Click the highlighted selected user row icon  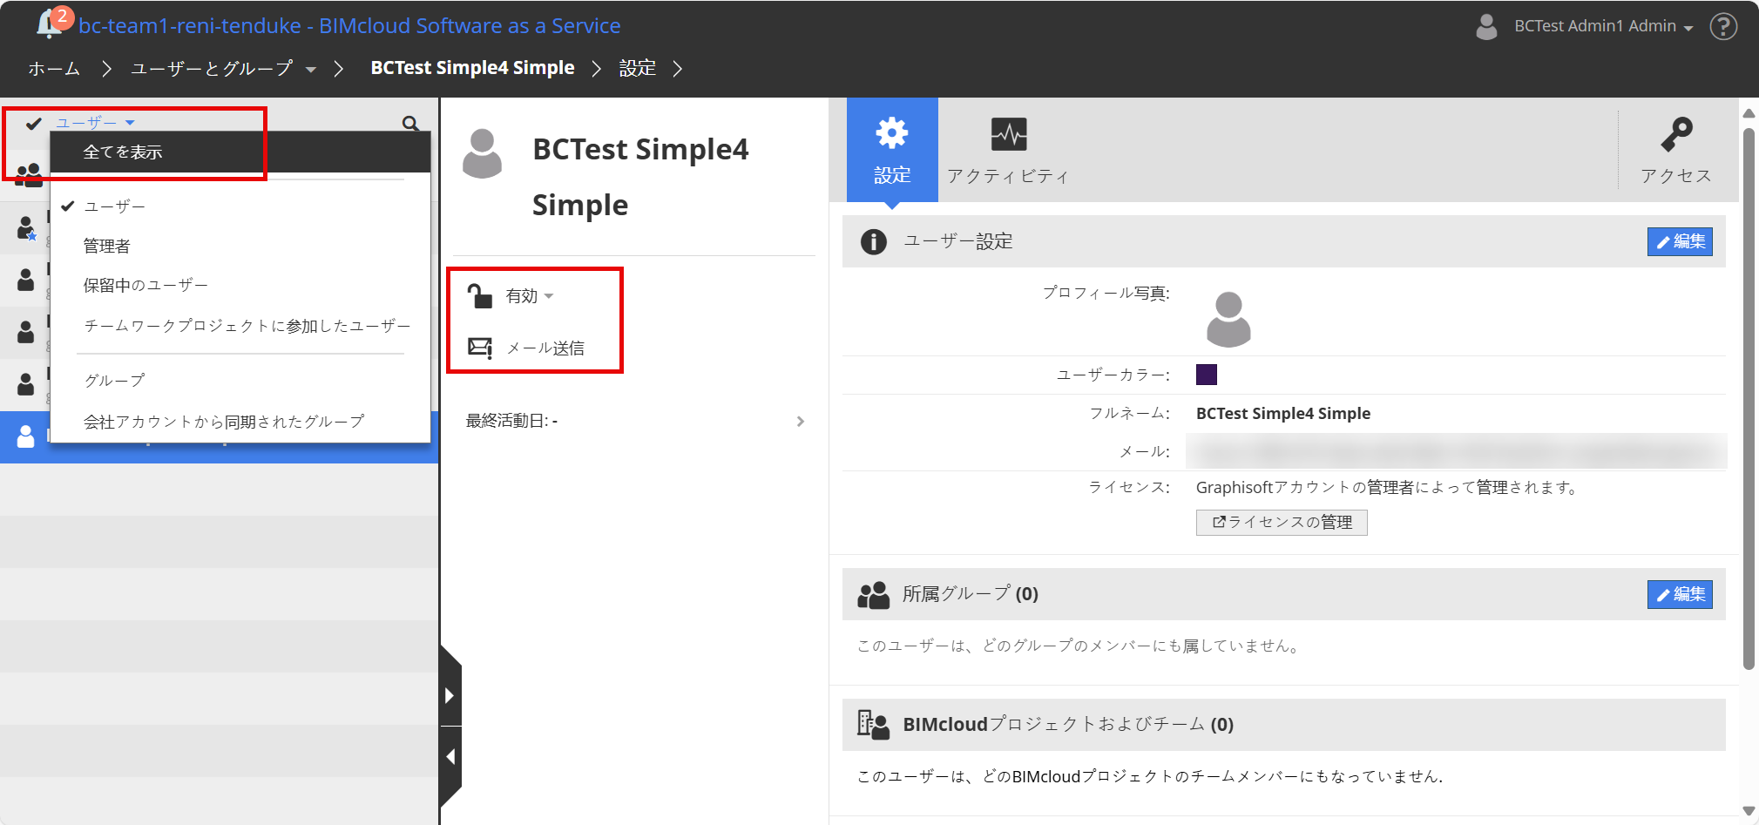coord(26,436)
